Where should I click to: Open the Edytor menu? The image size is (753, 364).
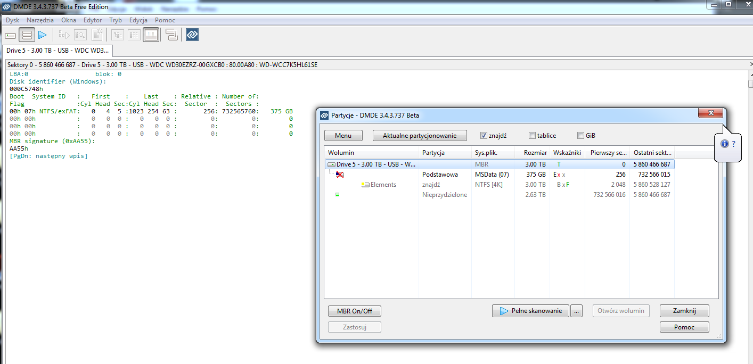(x=93, y=20)
